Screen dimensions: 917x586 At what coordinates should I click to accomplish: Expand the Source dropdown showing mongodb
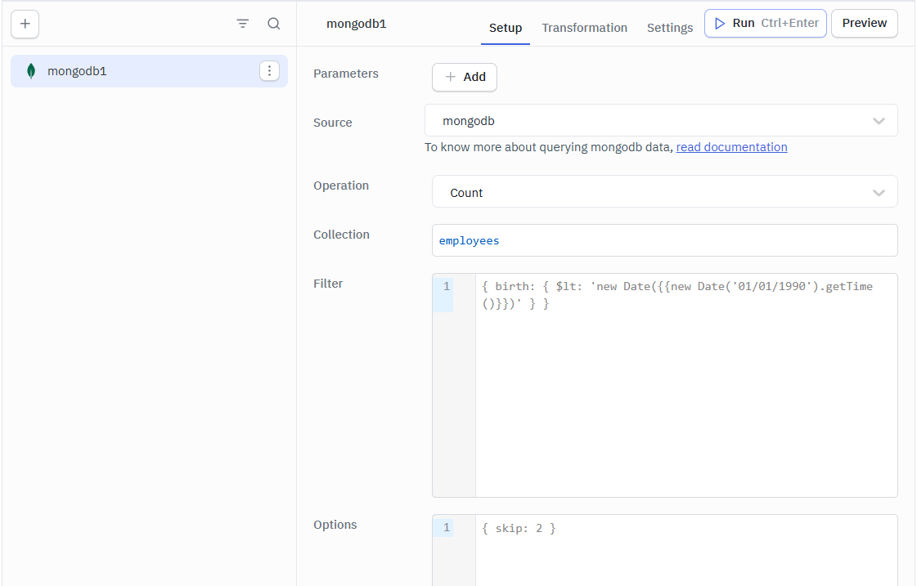click(x=660, y=121)
